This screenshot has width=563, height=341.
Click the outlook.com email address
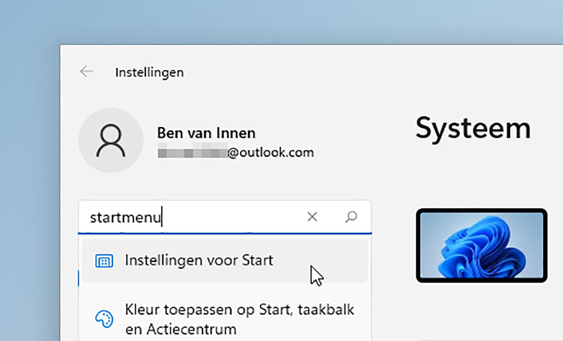click(271, 153)
